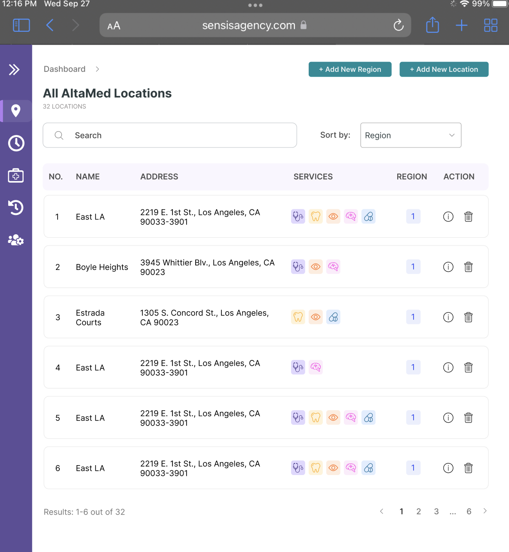The width and height of the screenshot is (509, 552).
Task: Click the Add New Region button
Action: point(350,69)
